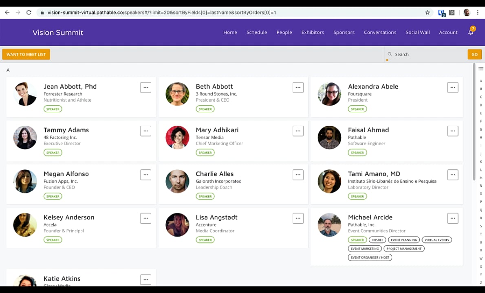Viewport: 485px width, 293px height.
Task: Open the Account nav item
Action: click(x=448, y=32)
